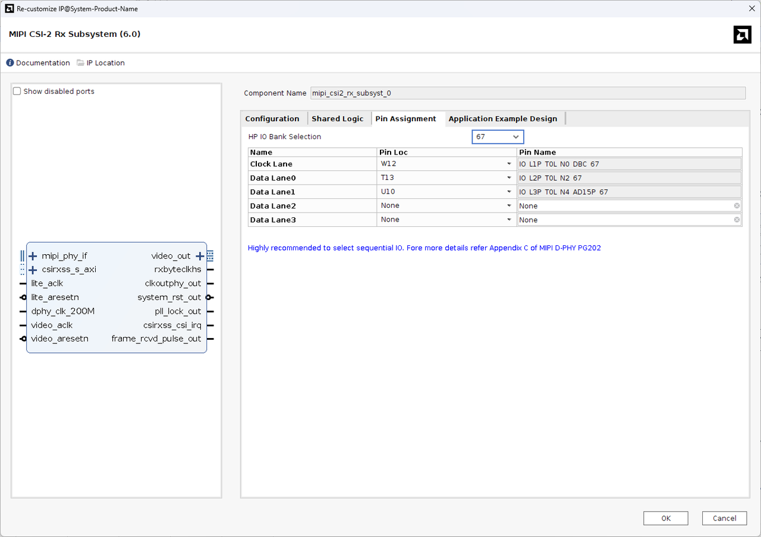Viewport: 761px width, 537px height.
Task: Expand the csirxss_s_axi interface plus icon
Action: (x=33, y=270)
